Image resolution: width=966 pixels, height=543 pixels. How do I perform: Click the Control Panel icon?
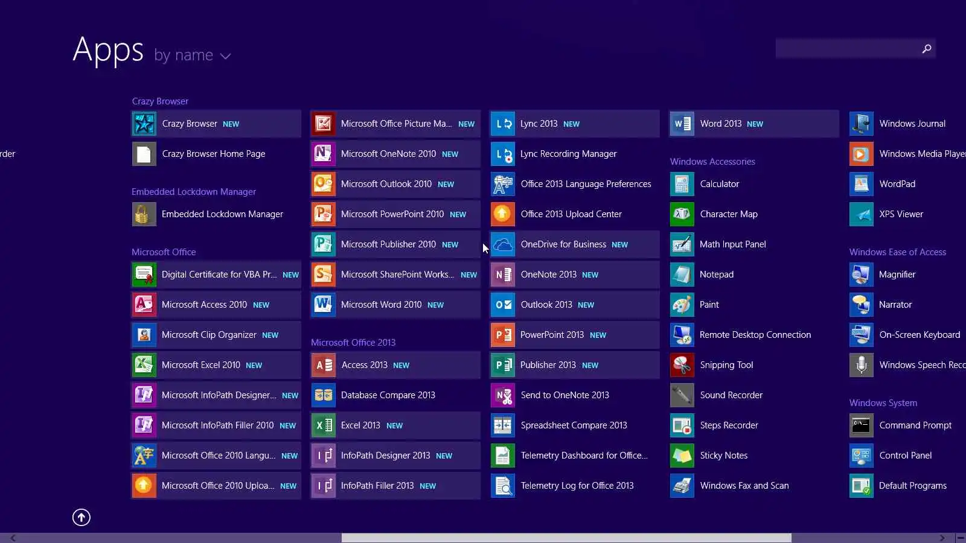click(861, 456)
